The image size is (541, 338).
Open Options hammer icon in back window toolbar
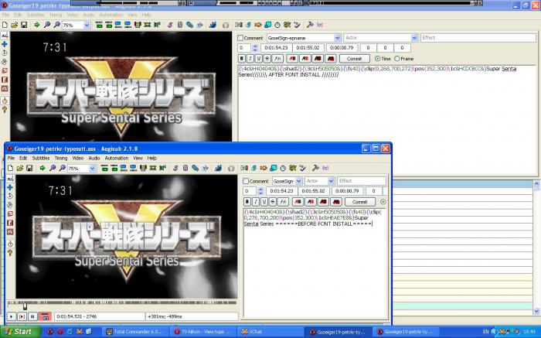310,25
